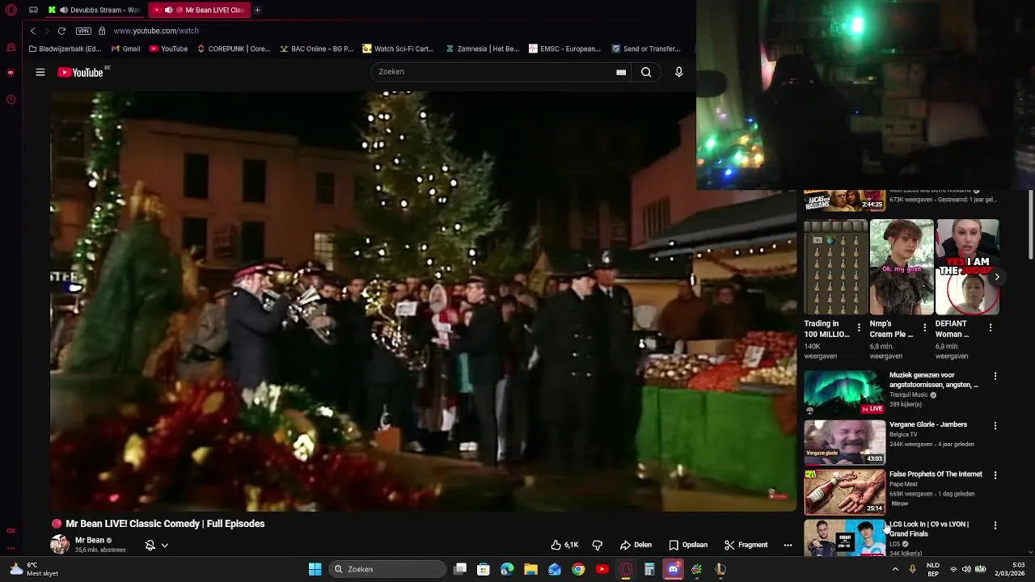Toggle the Opera VPN badge
The image size is (1035, 582).
tap(83, 31)
